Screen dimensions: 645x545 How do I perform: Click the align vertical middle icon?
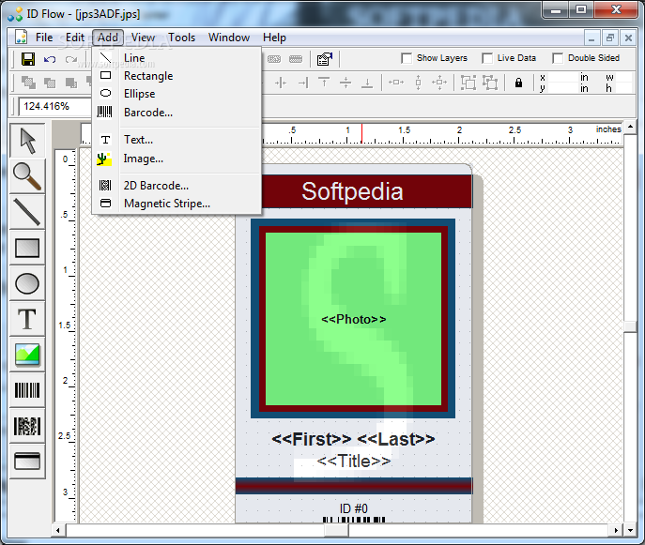(346, 83)
